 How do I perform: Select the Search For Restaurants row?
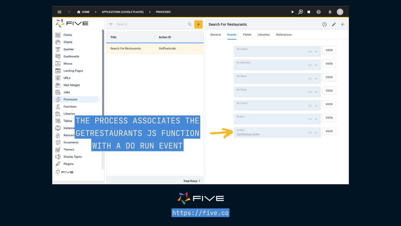[x=155, y=48]
